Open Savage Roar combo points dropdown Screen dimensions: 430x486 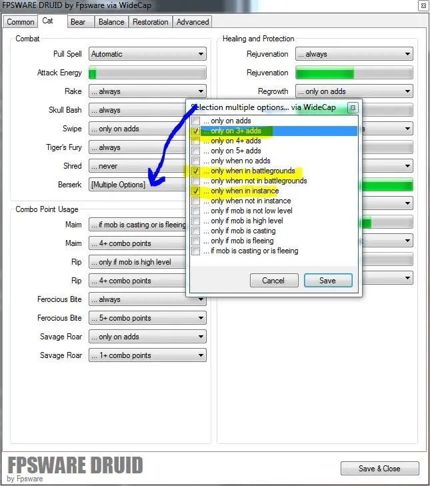(147, 355)
